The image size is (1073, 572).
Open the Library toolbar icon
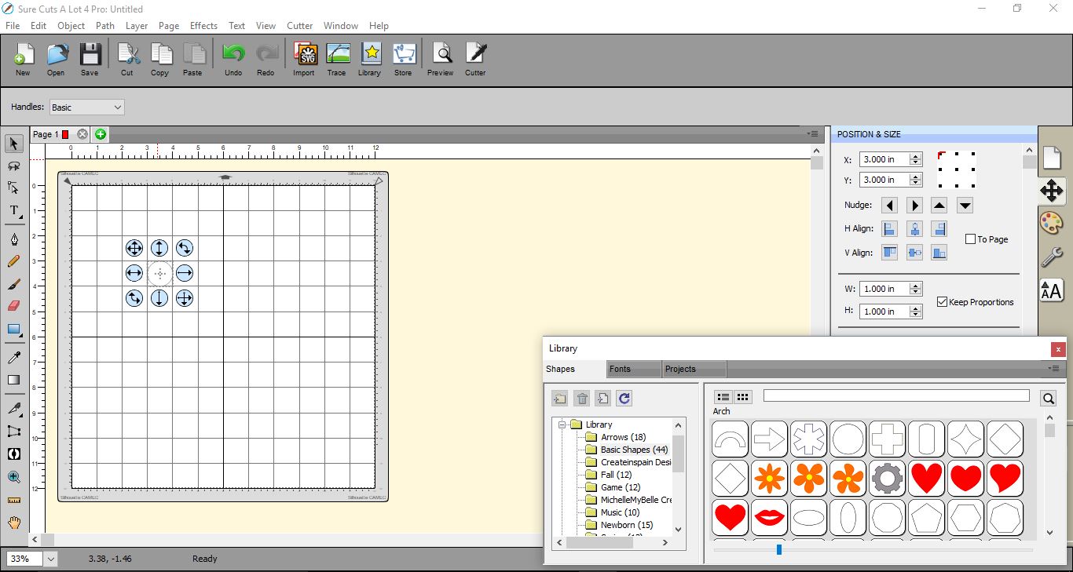coord(370,58)
